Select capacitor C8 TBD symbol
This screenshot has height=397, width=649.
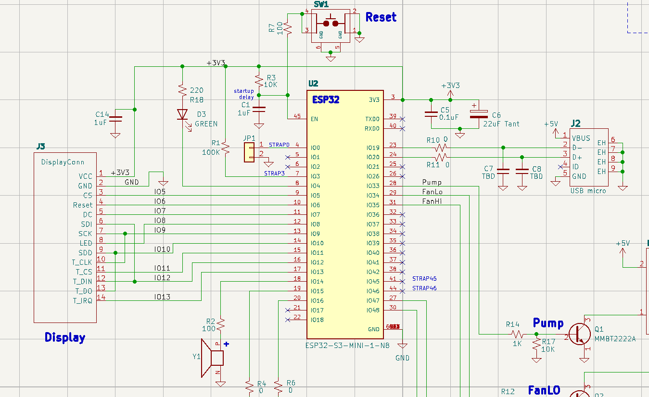click(522, 171)
